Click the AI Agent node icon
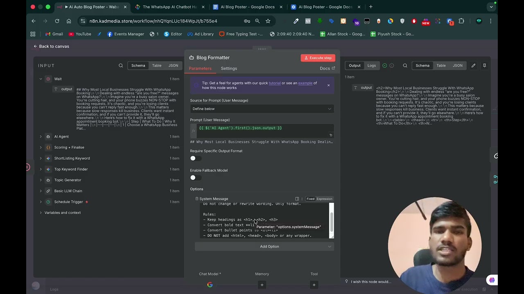The height and width of the screenshot is (294, 524). tap(48, 136)
